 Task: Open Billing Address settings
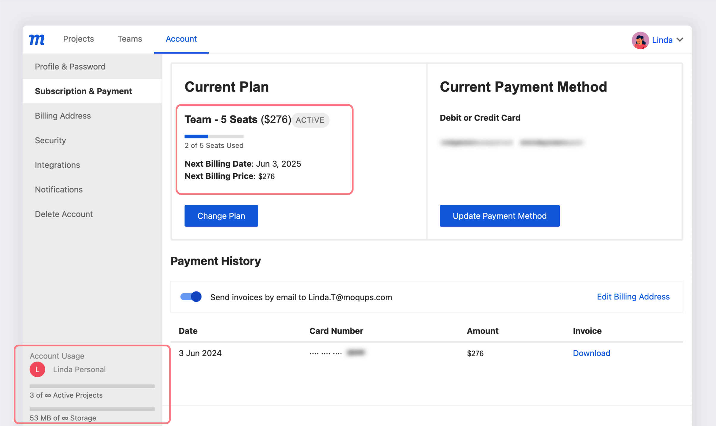click(63, 116)
